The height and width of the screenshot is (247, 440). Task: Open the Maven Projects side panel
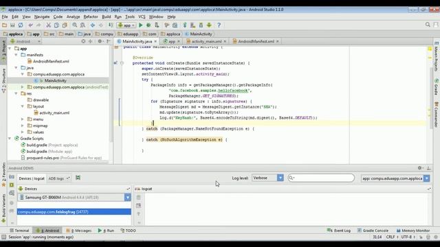point(436,56)
